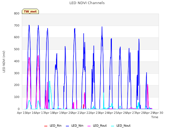
Task: Toggle the LED_Nin legend entry
Action: pos(75,126)
